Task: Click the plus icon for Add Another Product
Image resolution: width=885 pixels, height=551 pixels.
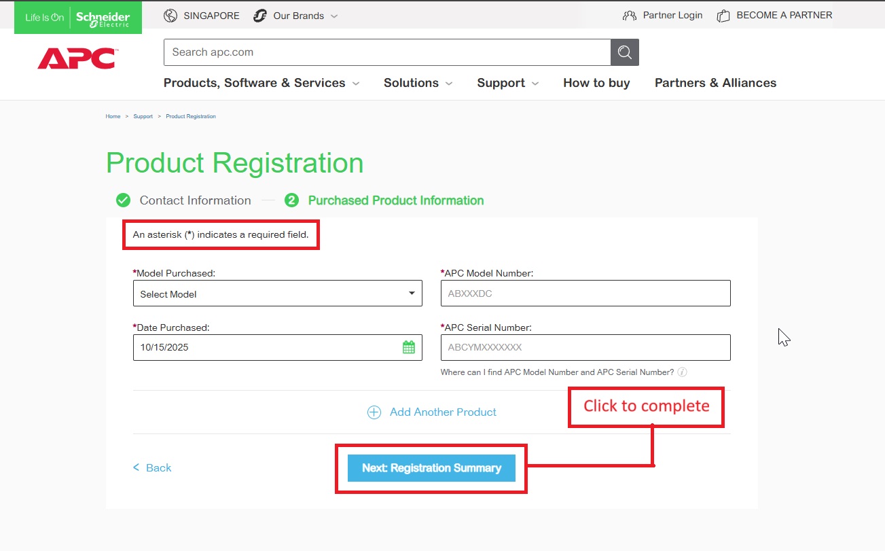Action: [374, 412]
